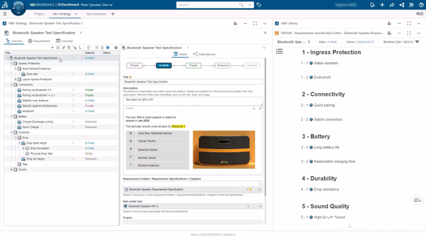Click the columns icon in tree toolbar
This screenshot has width=426, height=238.
[x=102, y=48]
